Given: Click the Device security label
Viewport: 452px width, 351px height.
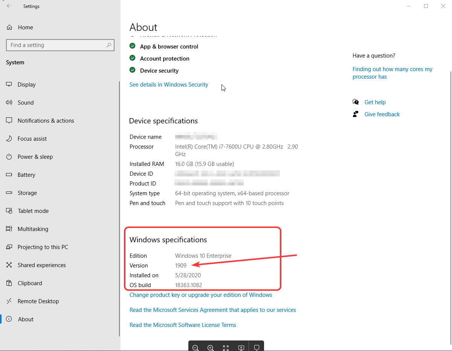Looking at the screenshot, I should pos(159,71).
